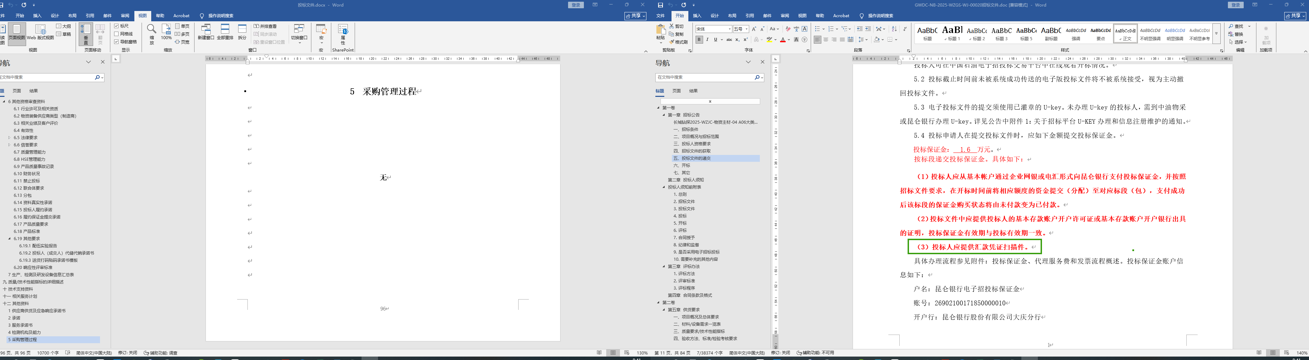Toggle italic formatting in the right window

coord(707,40)
